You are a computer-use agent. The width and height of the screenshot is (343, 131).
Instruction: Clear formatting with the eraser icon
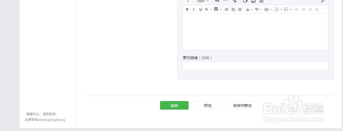click(x=235, y=1)
